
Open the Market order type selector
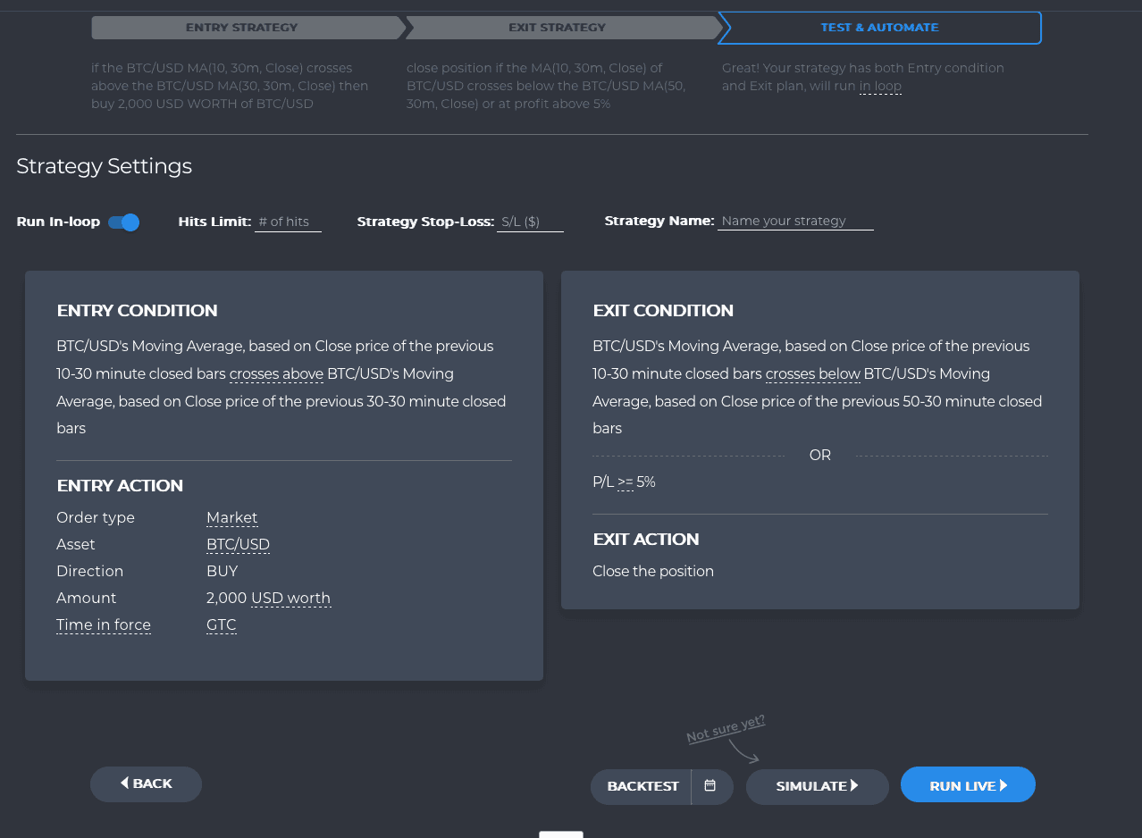(231, 517)
